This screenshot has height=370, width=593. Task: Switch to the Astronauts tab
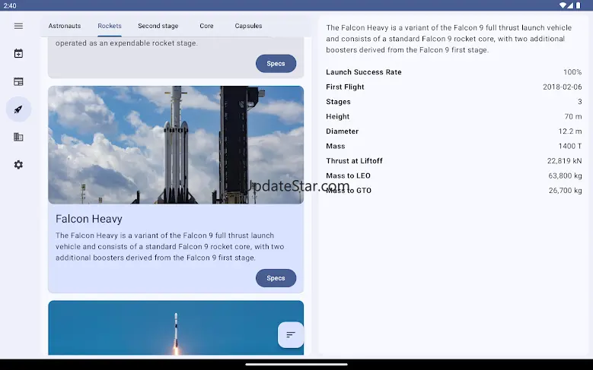(x=65, y=26)
